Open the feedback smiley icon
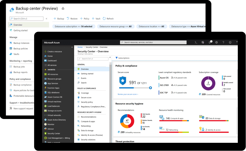Image resolution: width=246 pixels, height=151 pixels. coord(230,42)
